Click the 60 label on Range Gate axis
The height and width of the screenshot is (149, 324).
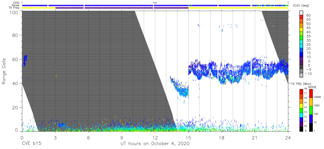(x=15, y=59)
